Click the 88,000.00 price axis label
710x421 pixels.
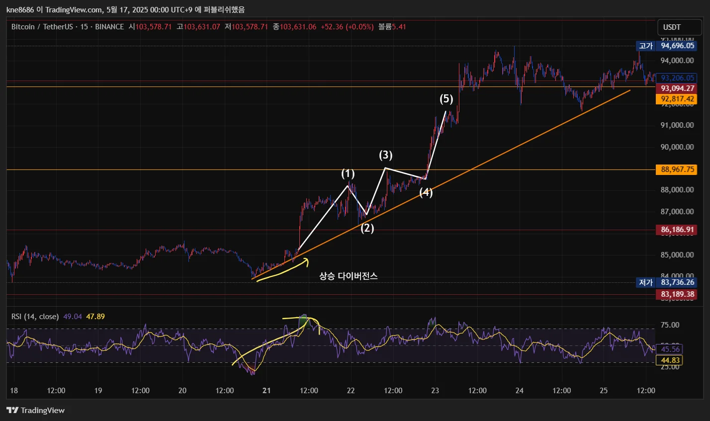click(x=677, y=190)
